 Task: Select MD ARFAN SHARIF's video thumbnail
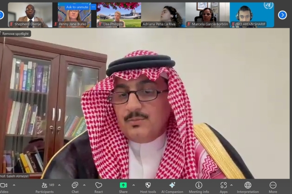pos(252,15)
